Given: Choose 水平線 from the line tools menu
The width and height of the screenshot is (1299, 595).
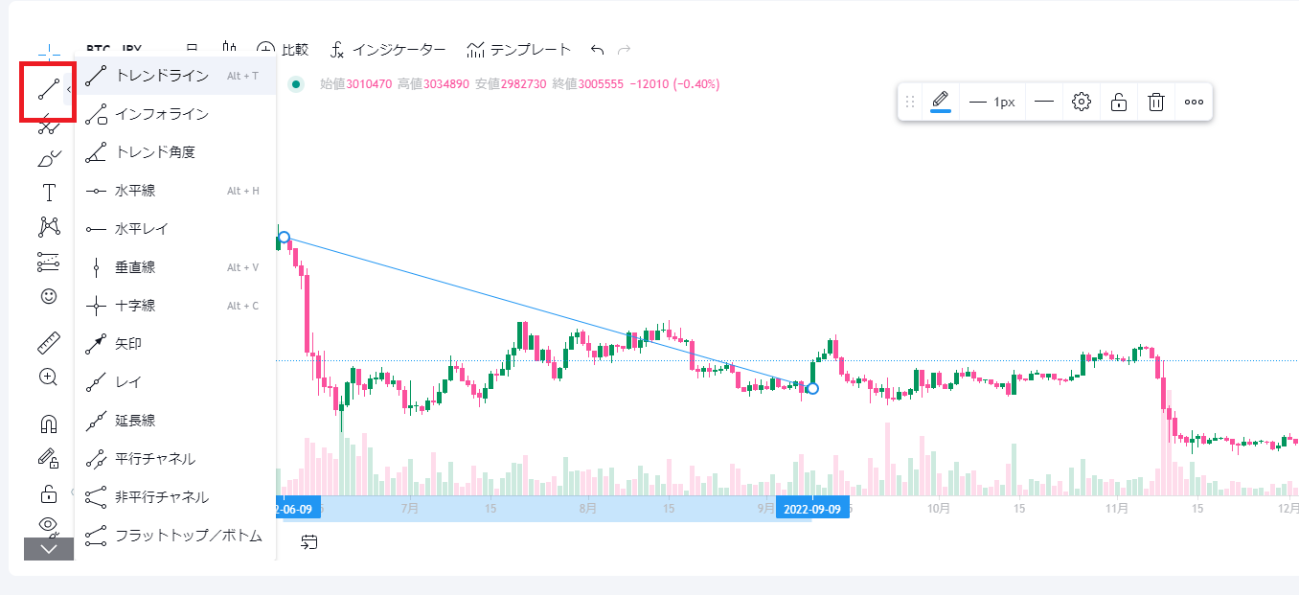Looking at the screenshot, I should tap(135, 191).
